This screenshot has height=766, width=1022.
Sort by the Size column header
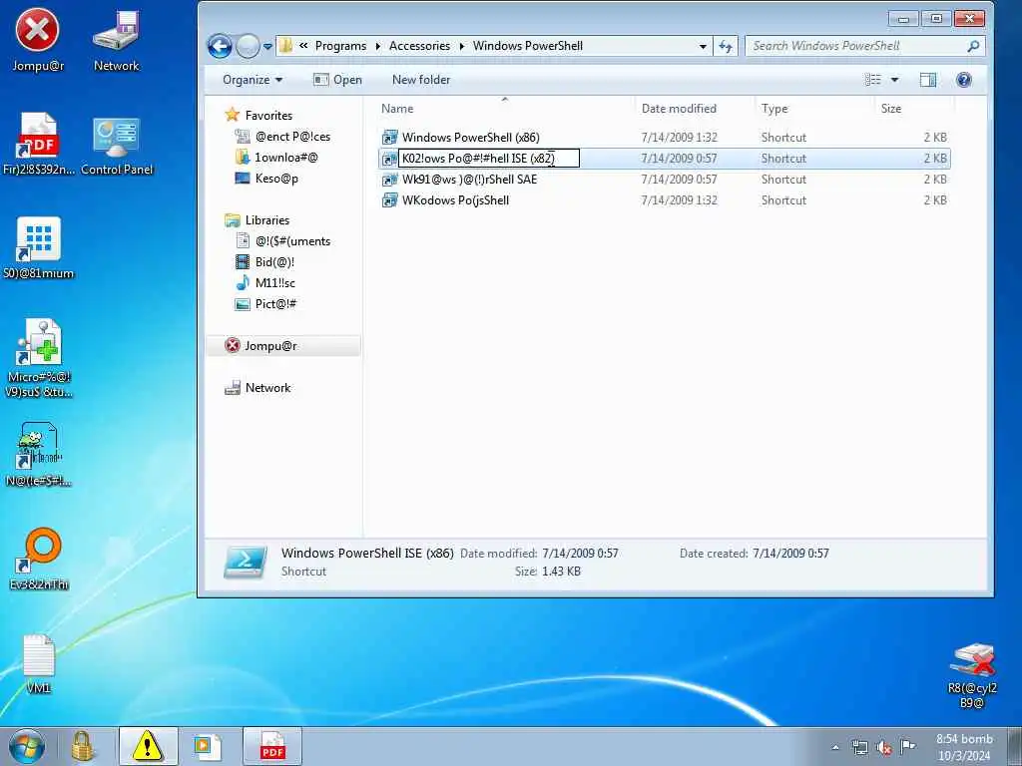point(914,108)
